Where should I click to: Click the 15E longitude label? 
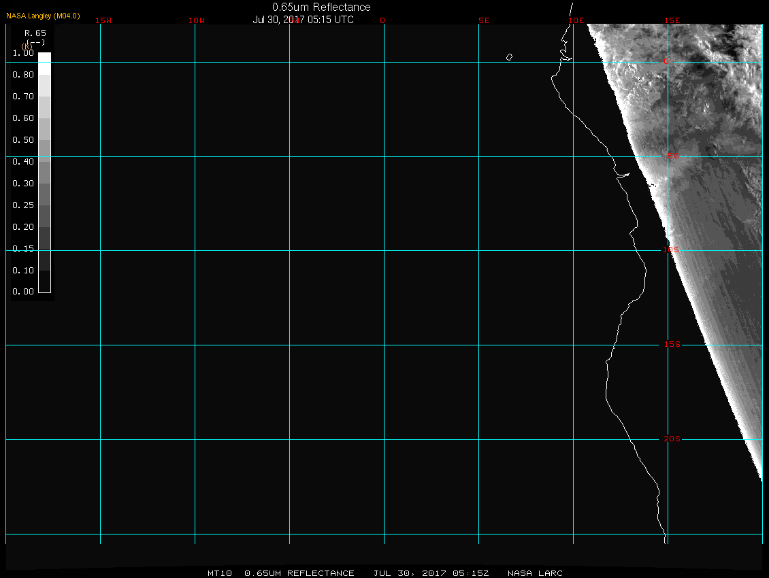pos(672,20)
